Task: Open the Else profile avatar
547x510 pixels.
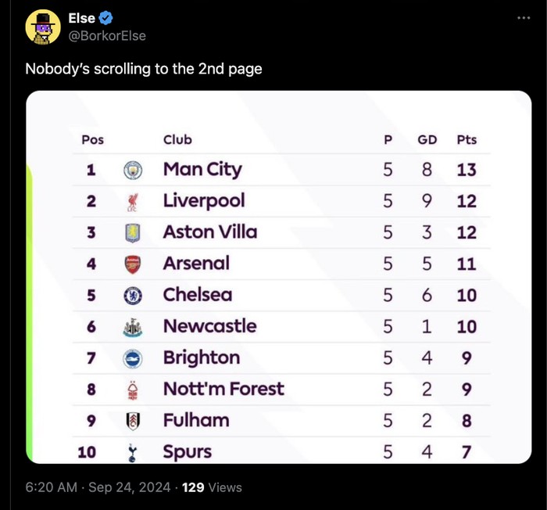Action: 43,27
